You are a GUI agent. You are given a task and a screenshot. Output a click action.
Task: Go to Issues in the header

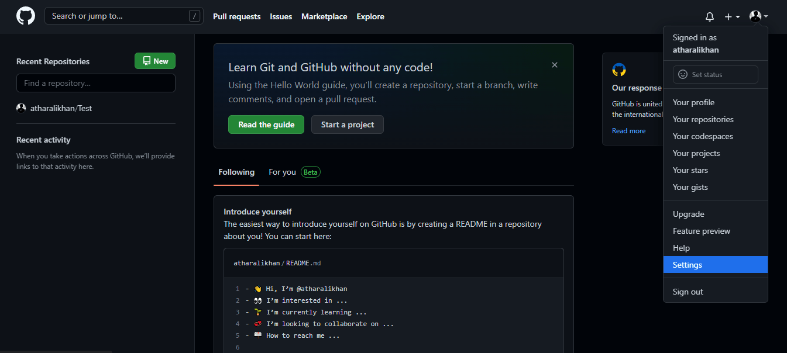[281, 17]
